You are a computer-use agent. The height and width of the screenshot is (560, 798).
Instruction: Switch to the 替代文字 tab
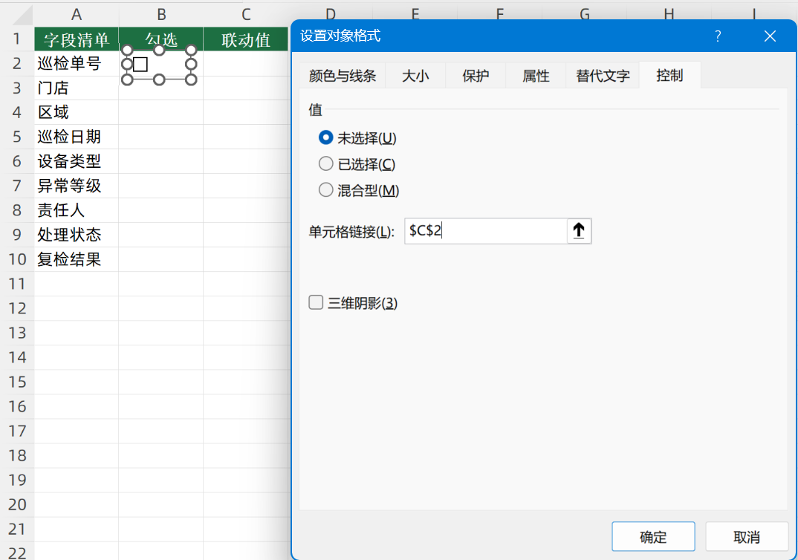603,76
